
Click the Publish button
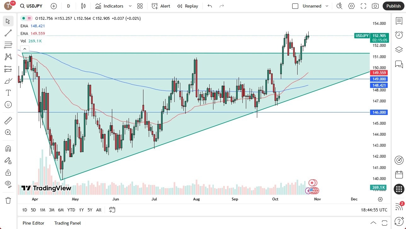(x=393, y=6)
